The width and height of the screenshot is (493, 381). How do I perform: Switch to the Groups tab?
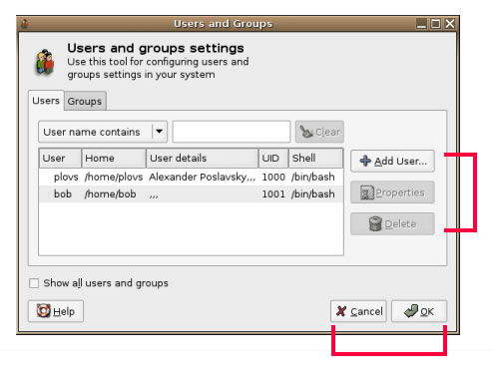click(x=85, y=101)
